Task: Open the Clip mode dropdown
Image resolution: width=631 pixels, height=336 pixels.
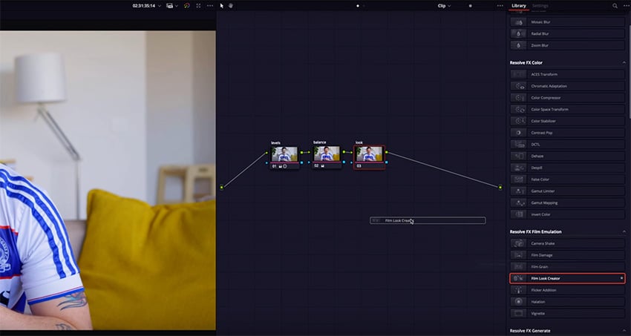Action: click(444, 6)
